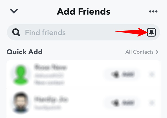
Task: Tap the first contact's blurred username subtitle
Action: pyautogui.click(x=49, y=76)
